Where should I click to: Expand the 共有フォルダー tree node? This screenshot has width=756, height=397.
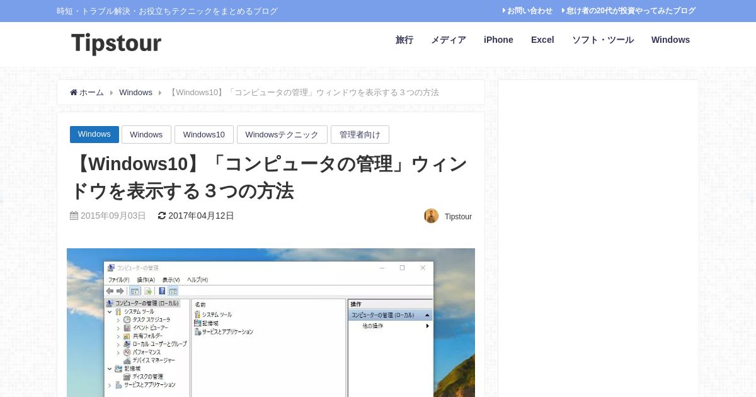click(118, 336)
